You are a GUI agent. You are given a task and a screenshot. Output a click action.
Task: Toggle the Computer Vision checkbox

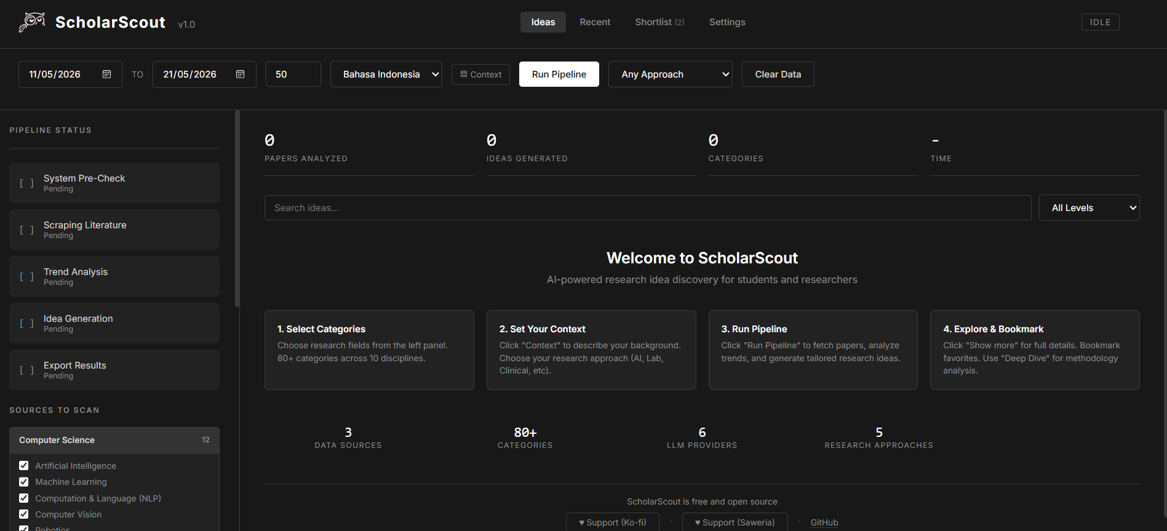click(24, 514)
